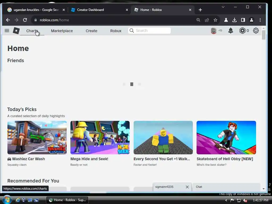The height and width of the screenshot is (204, 272).
Task: Open the Robux page
Action: [116, 31]
